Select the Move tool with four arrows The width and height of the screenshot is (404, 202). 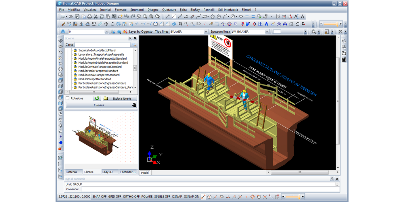point(106,24)
